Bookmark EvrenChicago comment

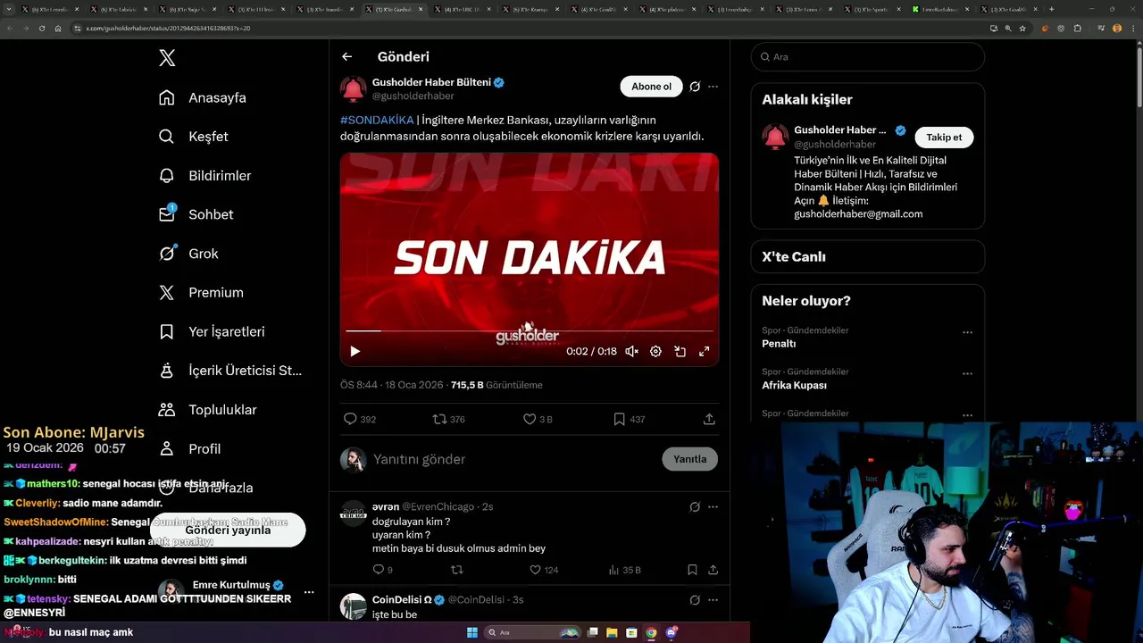692,570
